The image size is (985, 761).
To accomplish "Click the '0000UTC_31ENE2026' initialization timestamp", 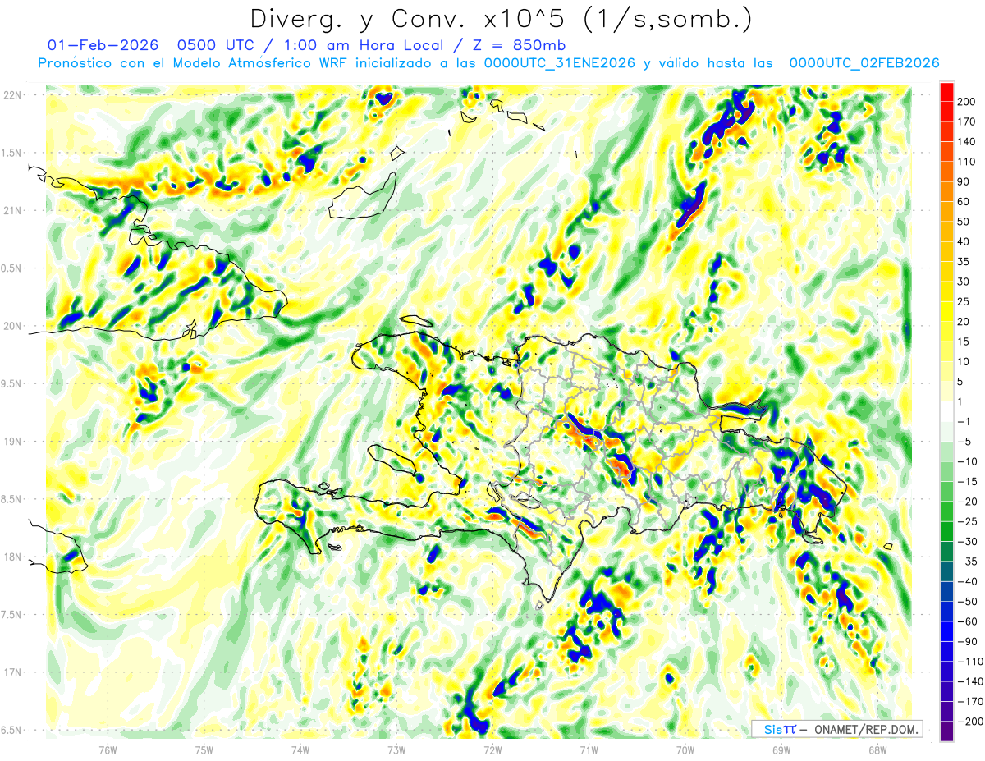I will (560, 63).
